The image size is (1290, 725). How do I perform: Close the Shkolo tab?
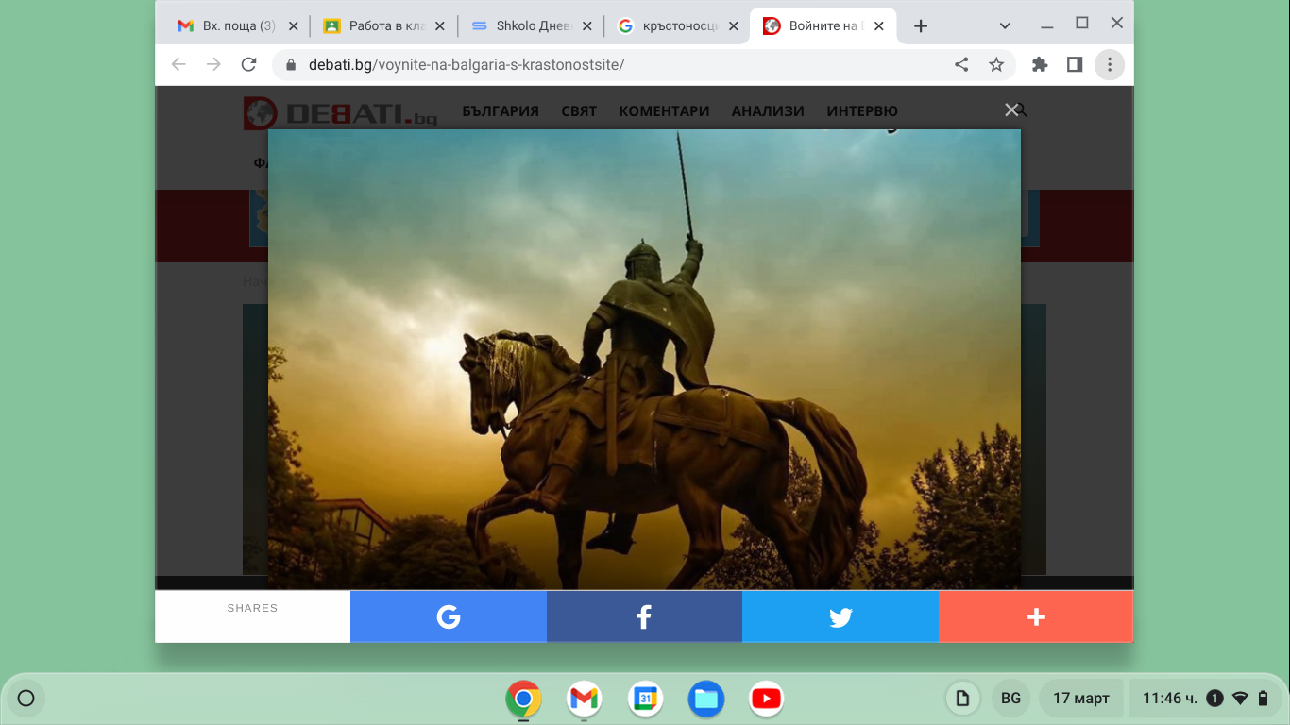586,26
